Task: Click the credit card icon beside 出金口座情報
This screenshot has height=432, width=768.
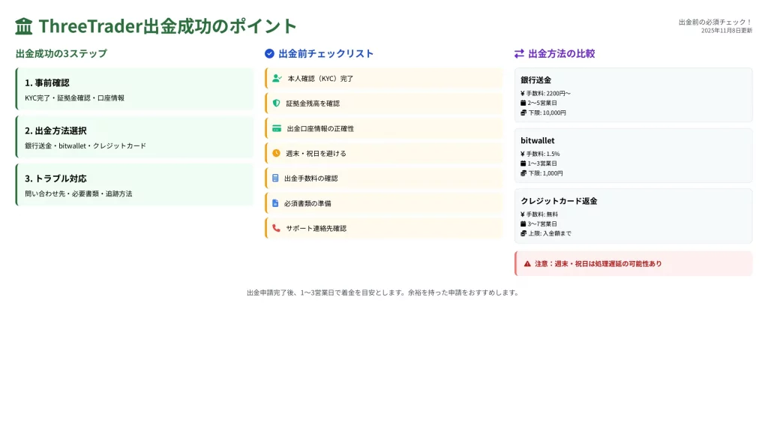Action: [277, 128]
